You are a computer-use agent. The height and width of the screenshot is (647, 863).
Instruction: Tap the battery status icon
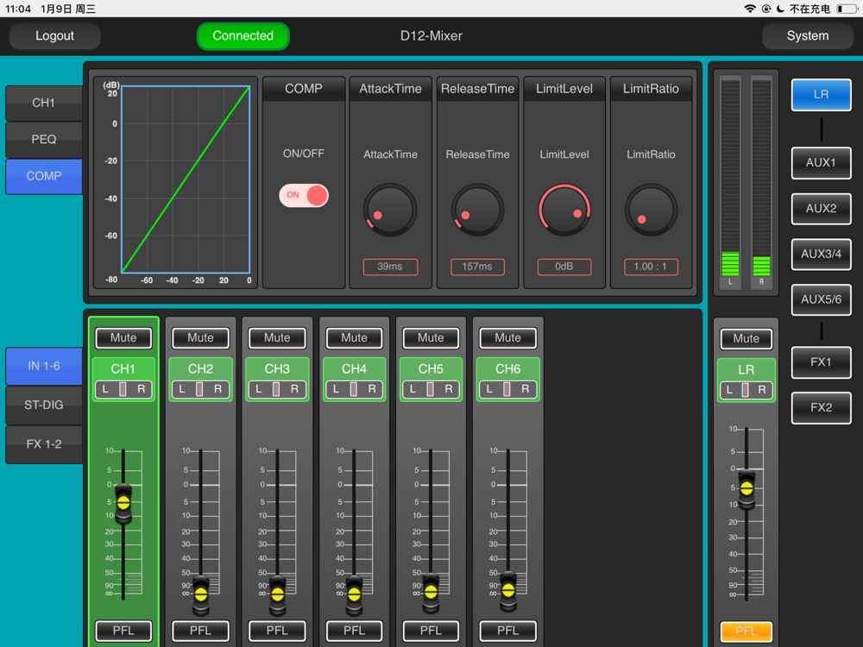click(x=847, y=9)
